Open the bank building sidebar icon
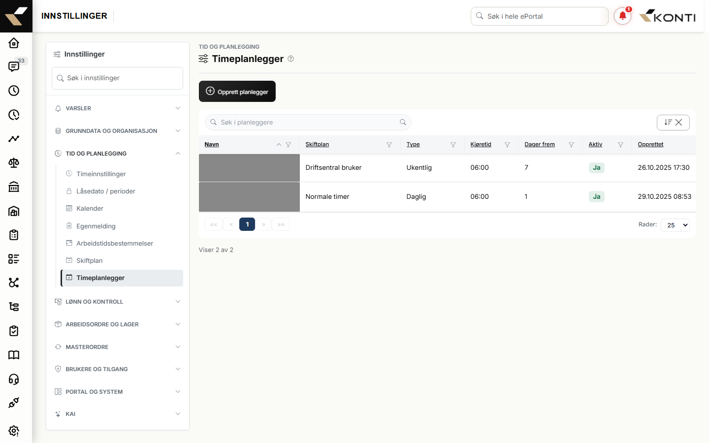The height and width of the screenshot is (443, 709). [14, 187]
